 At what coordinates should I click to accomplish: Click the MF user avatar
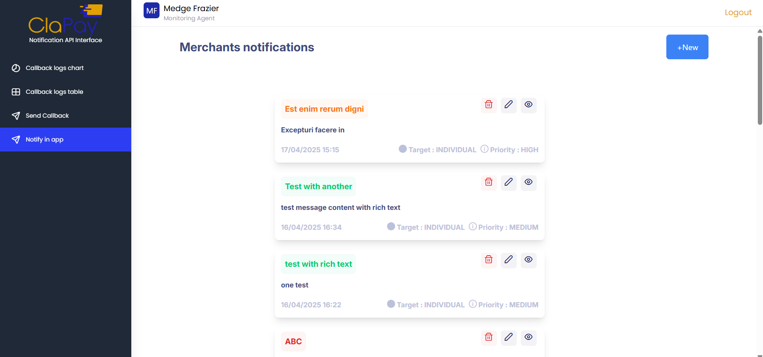point(151,10)
